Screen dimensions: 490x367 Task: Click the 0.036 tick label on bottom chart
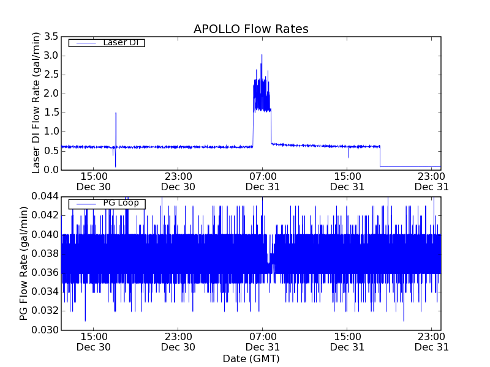(45, 273)
